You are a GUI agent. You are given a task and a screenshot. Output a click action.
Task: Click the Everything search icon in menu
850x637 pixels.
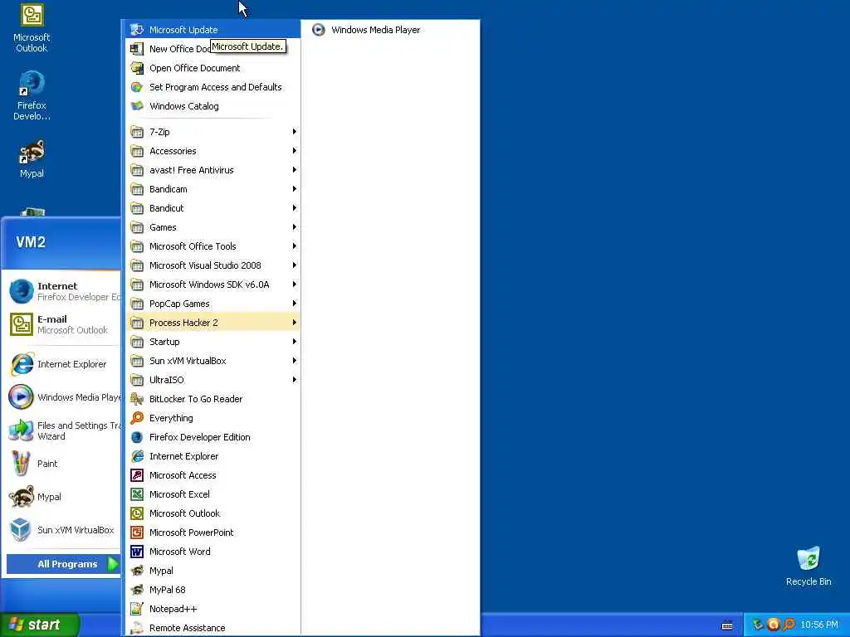point(137,418)
